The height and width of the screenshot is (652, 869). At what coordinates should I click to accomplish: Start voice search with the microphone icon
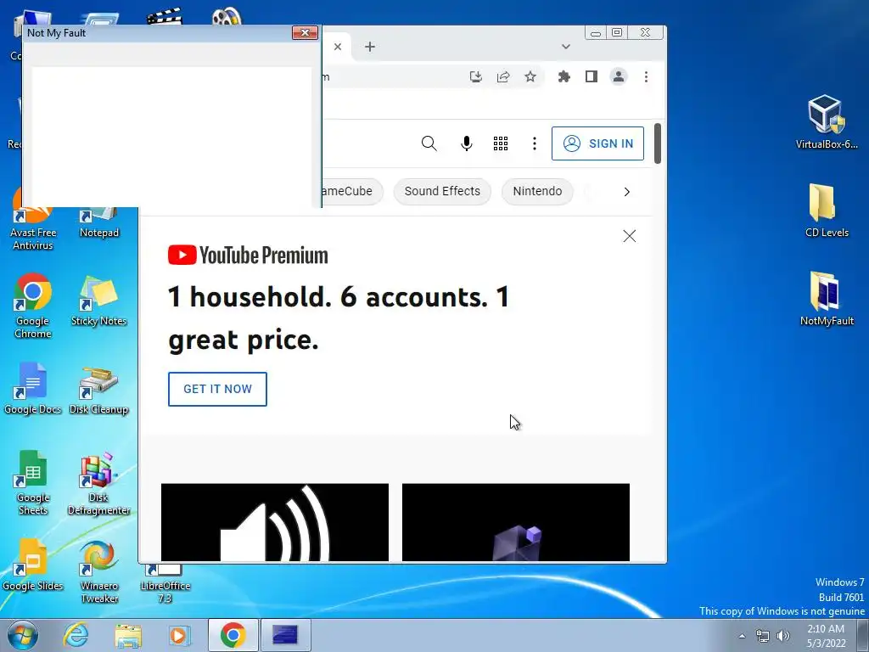coord(467,143)
